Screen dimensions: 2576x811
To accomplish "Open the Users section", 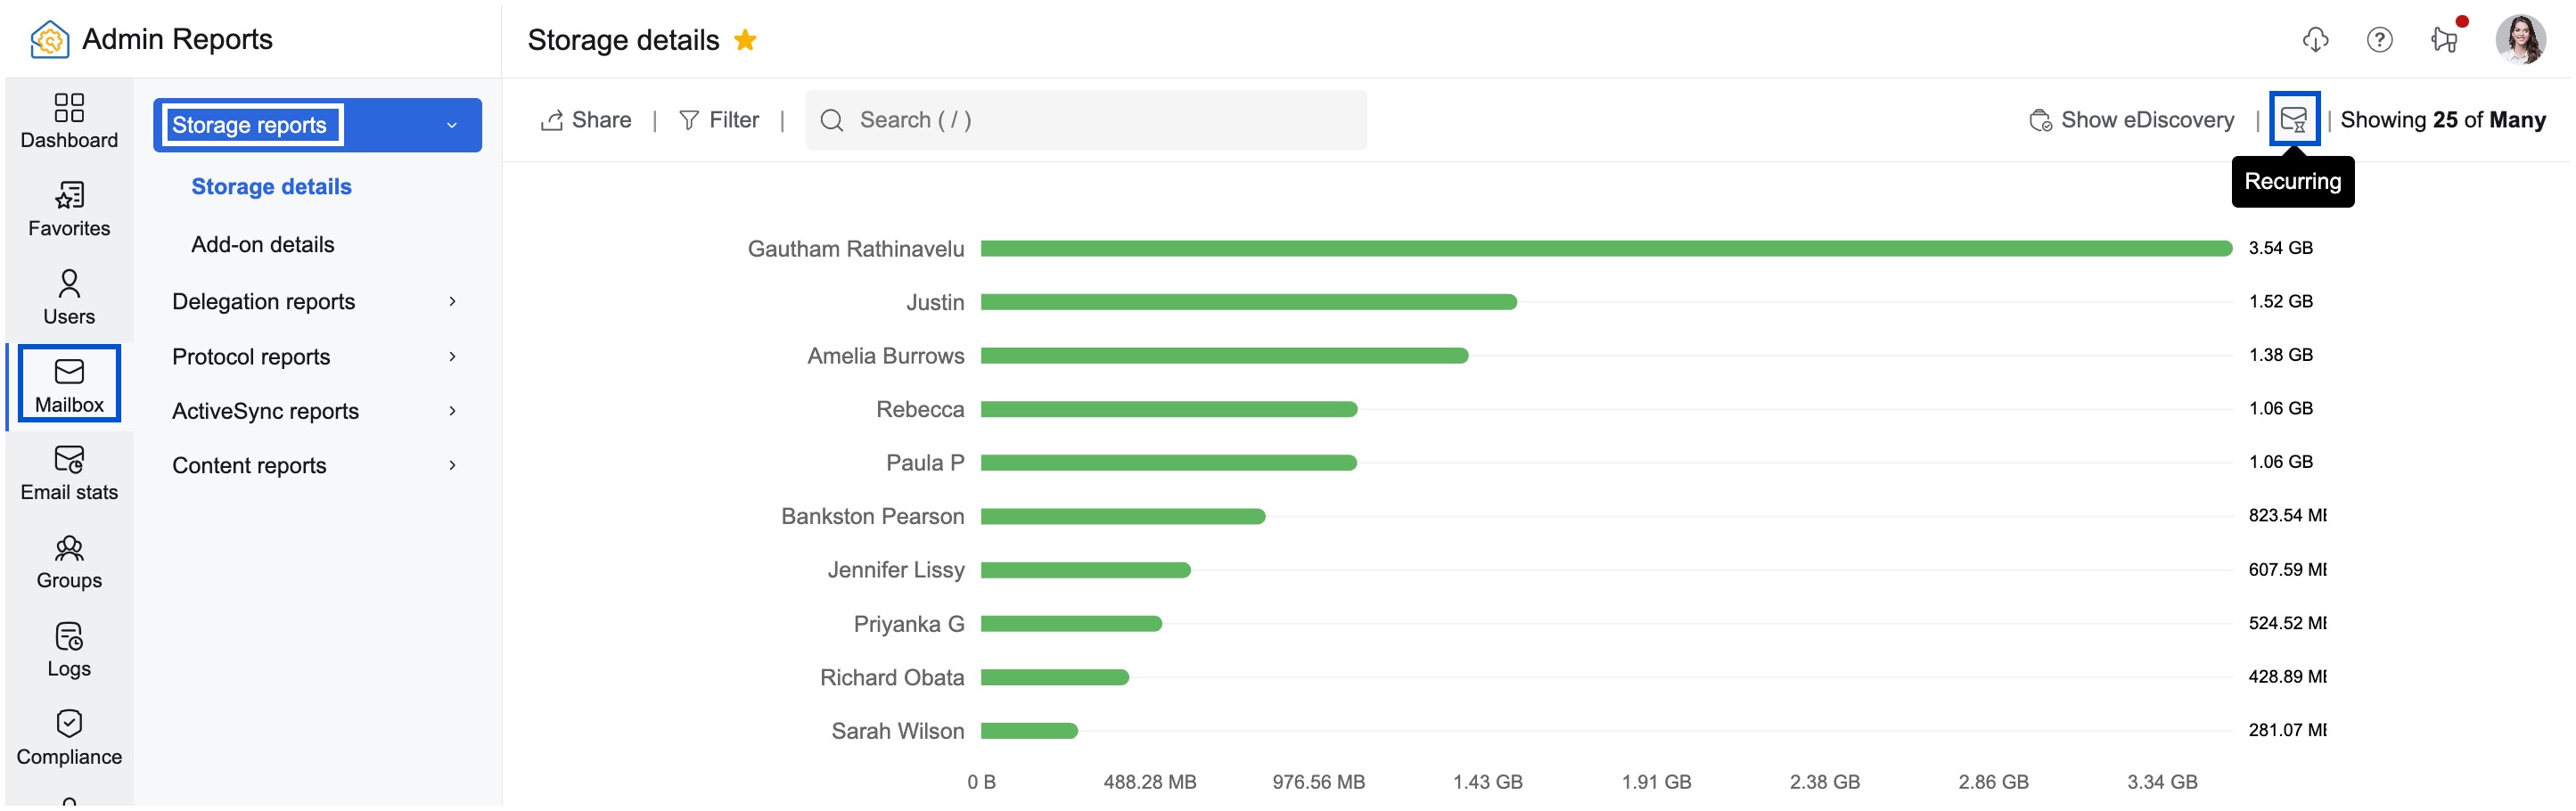I will [x=68, y=296].
